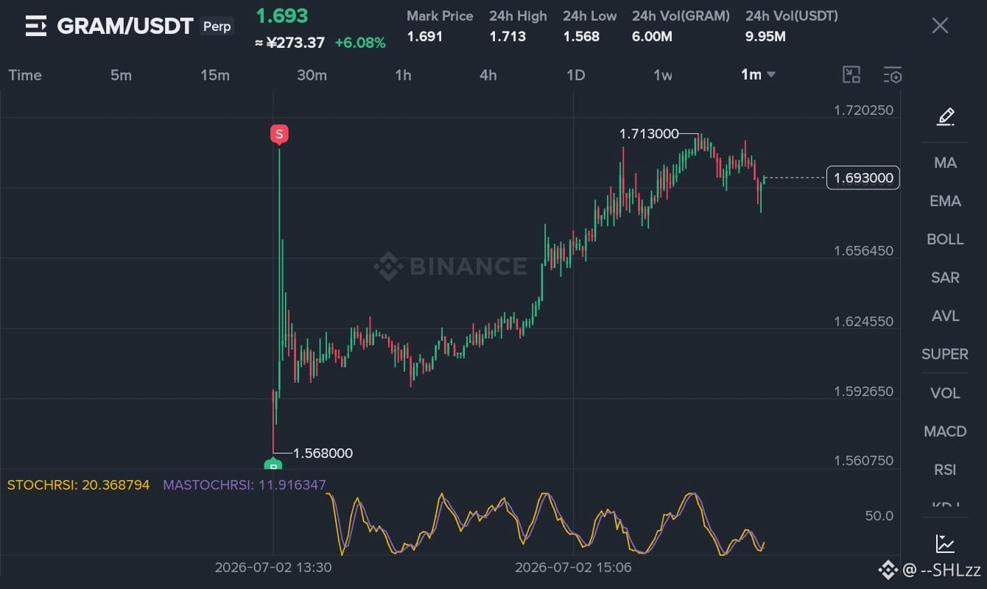Toggle the BOLL indicator
This screenshot has height=589, width=987.
[x=945, y=239]
